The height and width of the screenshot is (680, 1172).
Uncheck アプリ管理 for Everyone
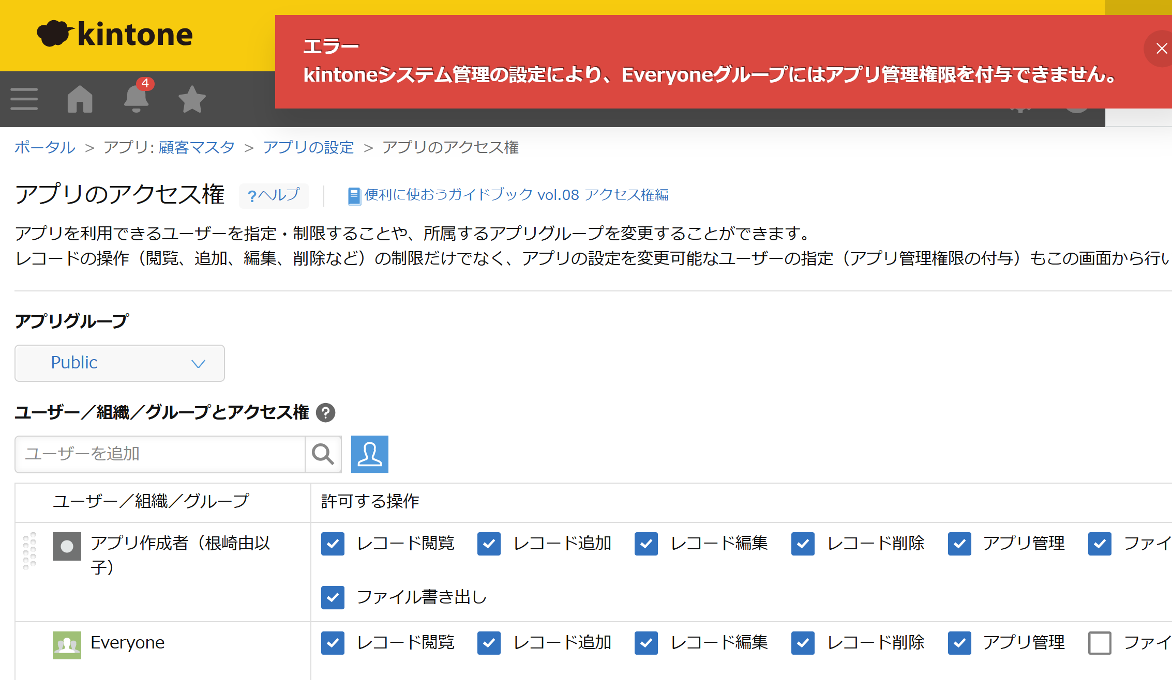coord(959,643)
